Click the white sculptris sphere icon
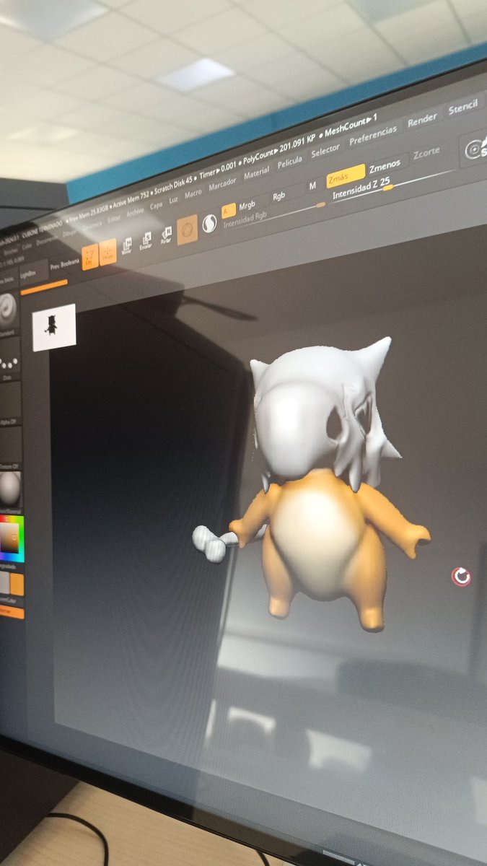 pos(209,224)
